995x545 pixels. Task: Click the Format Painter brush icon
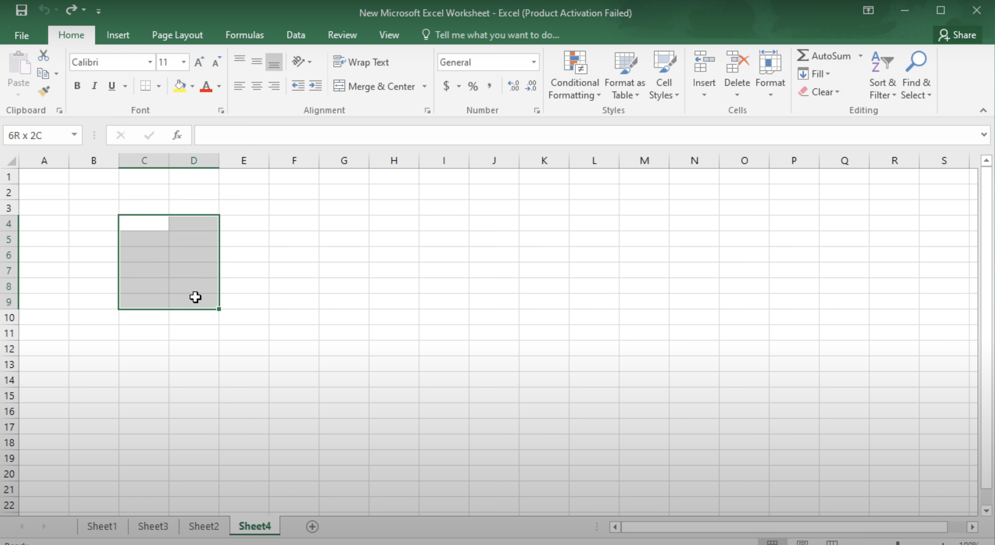click(44, 91)
